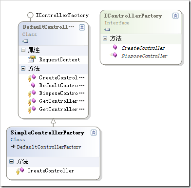Collapse the 方法 section in DefaultControll class
Viewport: 191px width, 188px height.
[x=23, y=69]
